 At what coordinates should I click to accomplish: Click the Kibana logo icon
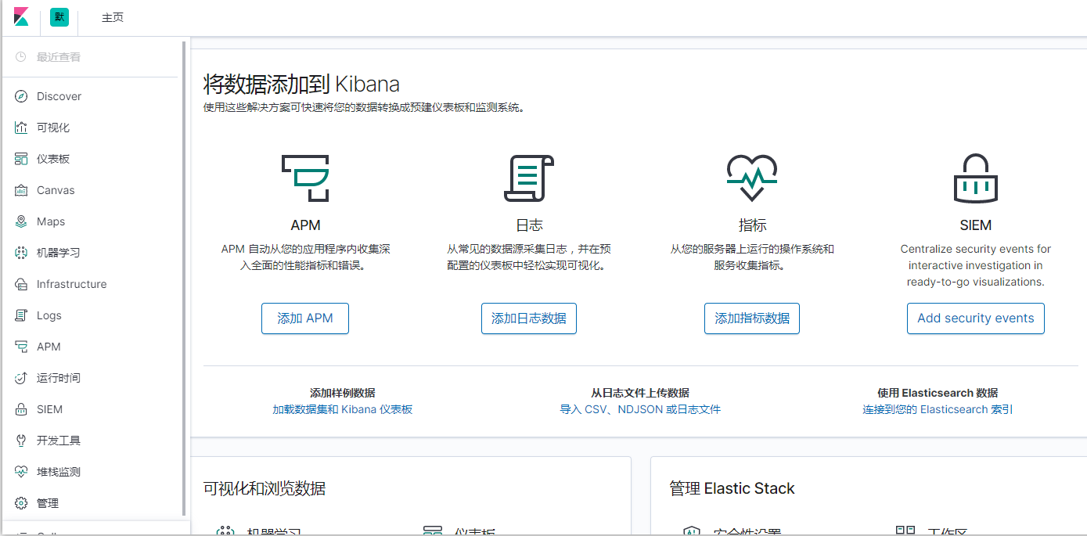pyautogui.click(x=21, y=17)
